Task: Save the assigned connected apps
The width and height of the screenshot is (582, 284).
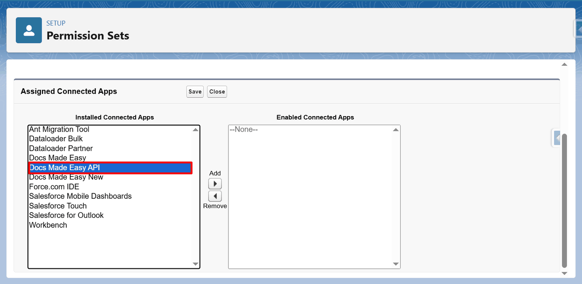Action: (195, 92)
